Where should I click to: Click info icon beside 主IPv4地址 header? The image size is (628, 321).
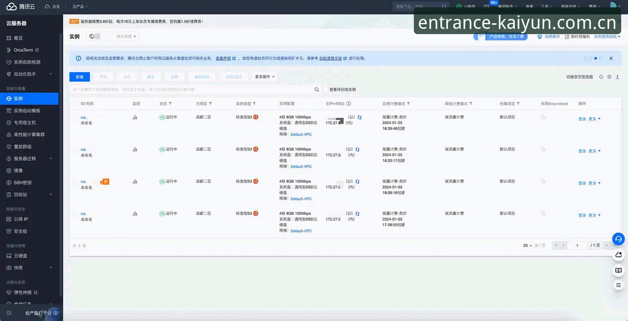pyautogui.click(x=348, y=104)
